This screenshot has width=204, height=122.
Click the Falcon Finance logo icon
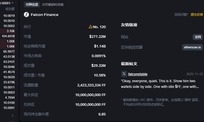[x=26, y=15]
